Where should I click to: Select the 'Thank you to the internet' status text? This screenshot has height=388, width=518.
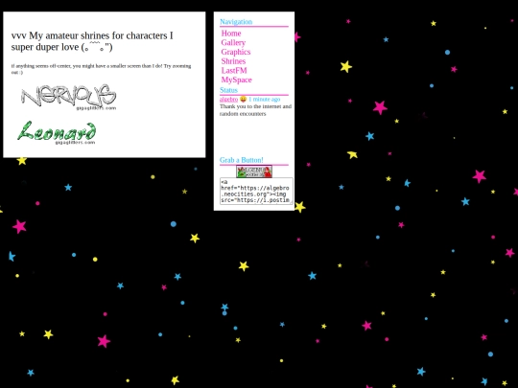pos(256,110)
